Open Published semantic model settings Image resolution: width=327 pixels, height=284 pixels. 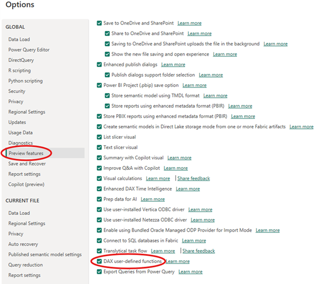pyautogui.click(x=45, y=254)
